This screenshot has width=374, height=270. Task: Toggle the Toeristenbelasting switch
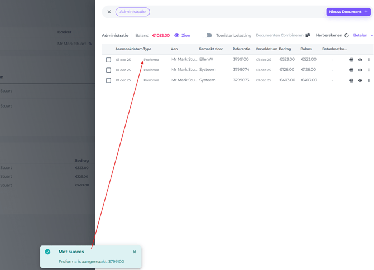coord(209,36)
